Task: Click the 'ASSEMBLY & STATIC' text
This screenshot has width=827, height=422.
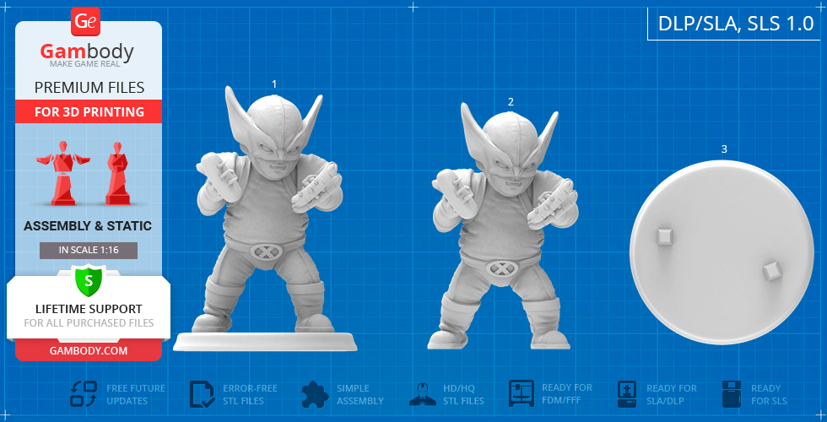Action: click(88, 226)
